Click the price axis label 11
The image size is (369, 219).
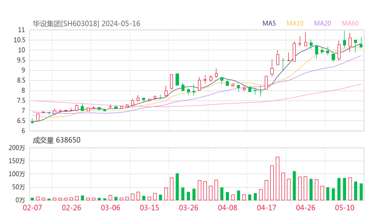click(x=21, y=30)
